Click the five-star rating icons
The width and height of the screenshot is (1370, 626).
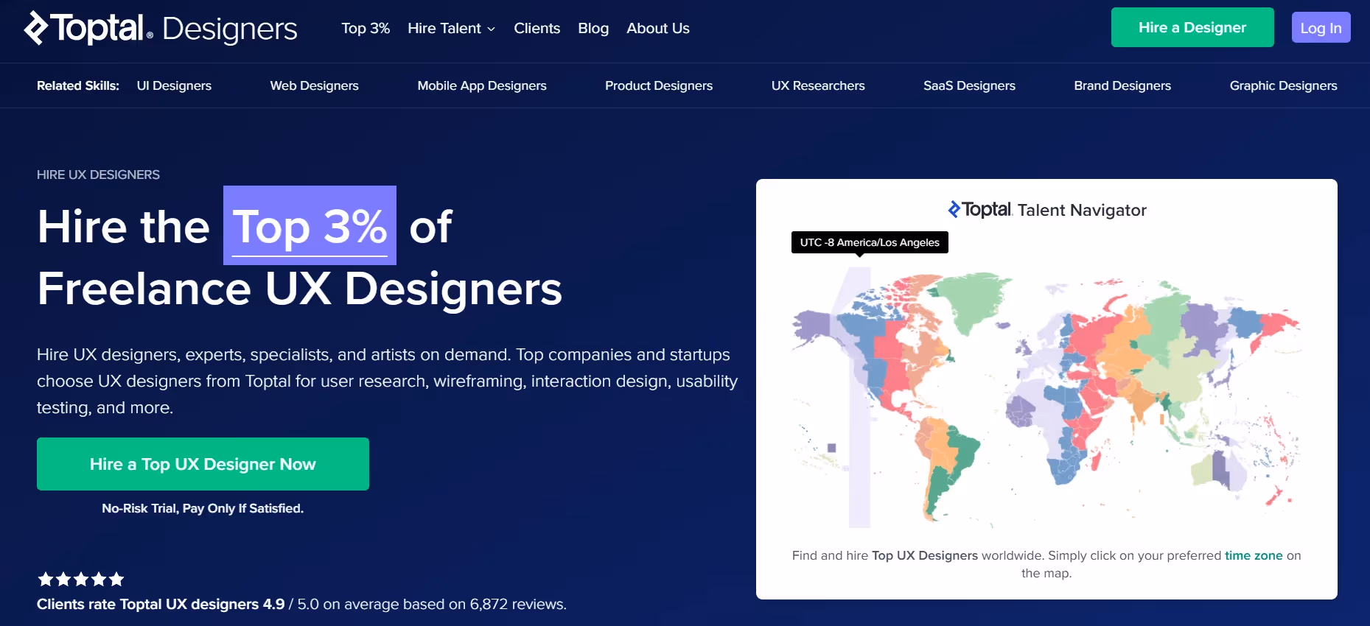[x=81, y=579]
